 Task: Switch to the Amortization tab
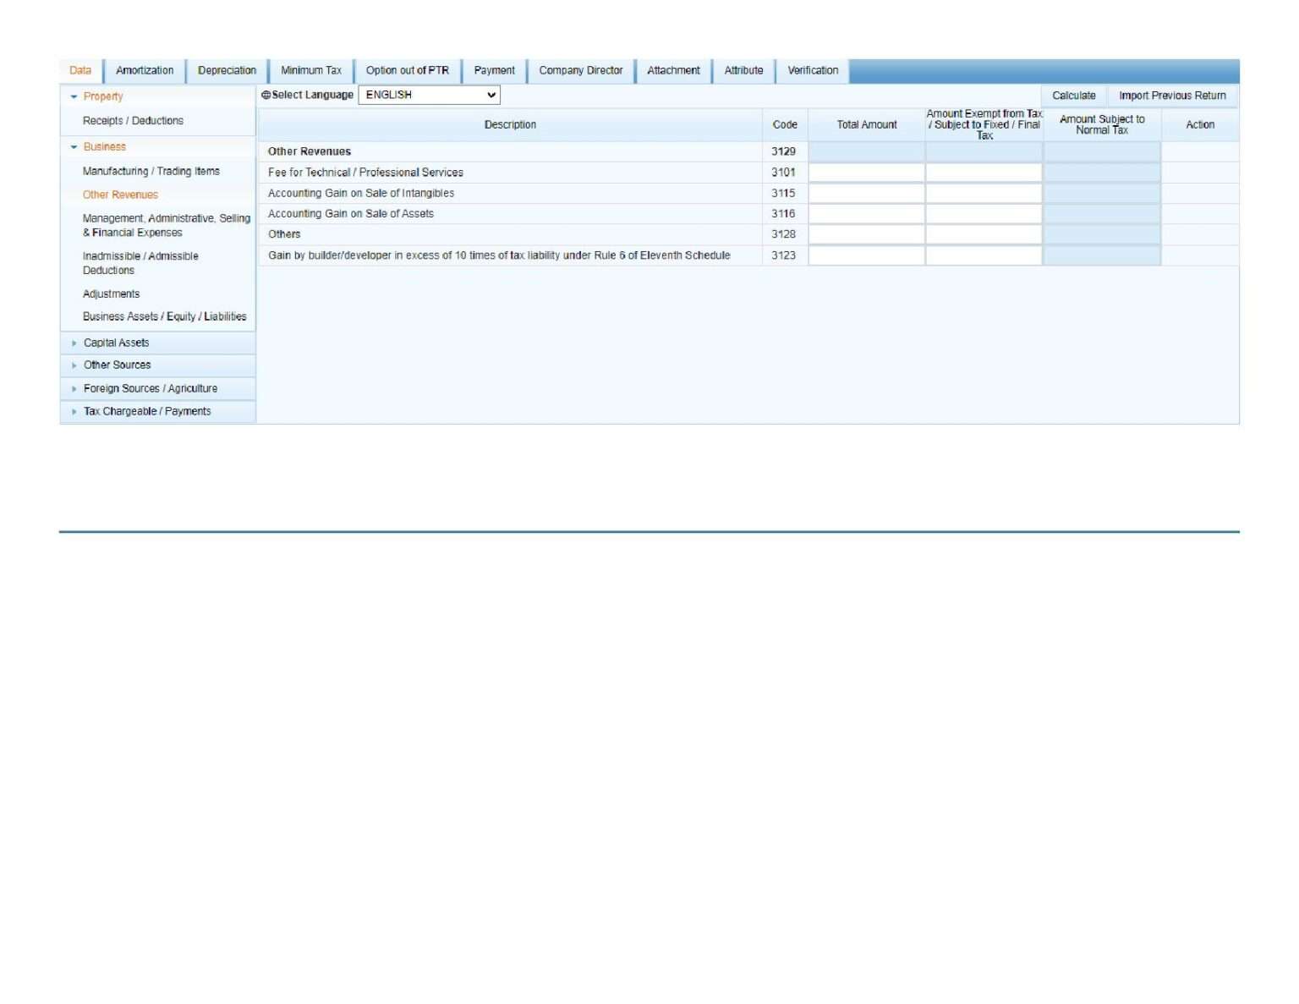tap(145, 71)
